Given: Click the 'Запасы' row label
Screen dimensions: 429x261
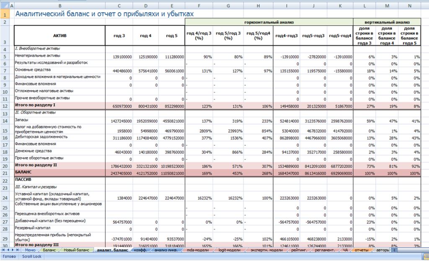Looking at the screenshot, I should (22, 120).
